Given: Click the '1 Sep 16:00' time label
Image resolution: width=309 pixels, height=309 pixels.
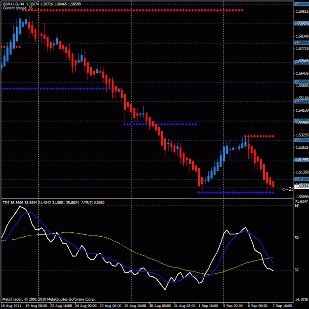Looking at the screenshot, I should point(208,306).
